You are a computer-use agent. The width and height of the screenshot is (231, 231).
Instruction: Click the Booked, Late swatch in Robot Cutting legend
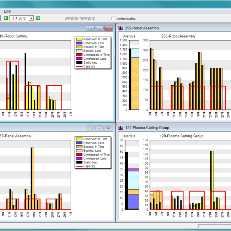pos(79,51)
